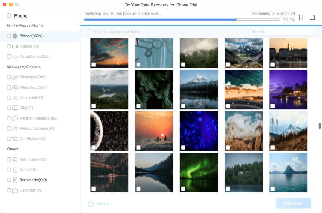Screen dimensions: 322x213
Task: Click the Videos camera icon
Action: [15, 46]
